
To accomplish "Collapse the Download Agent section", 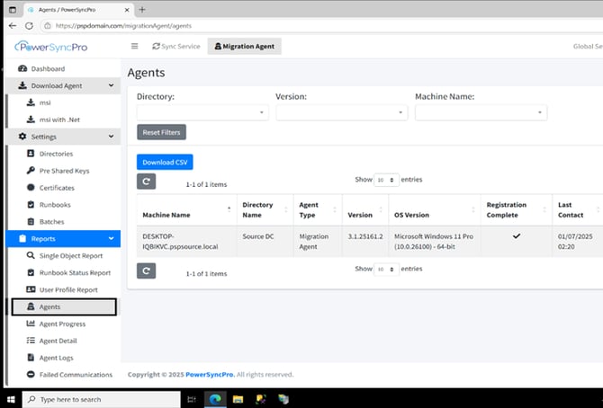I will point(111,85).
